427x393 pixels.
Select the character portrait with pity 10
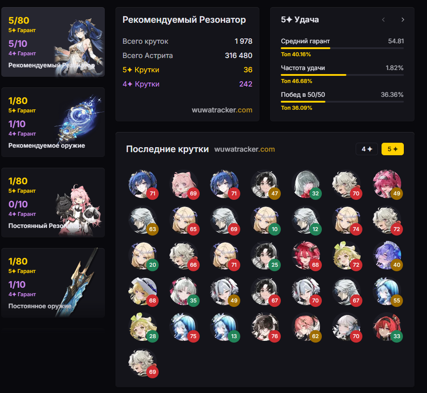(266, 220)
